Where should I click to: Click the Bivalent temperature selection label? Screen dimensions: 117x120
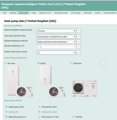tap(16, 41)
